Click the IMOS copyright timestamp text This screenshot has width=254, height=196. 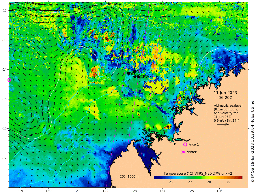[252, 142]
